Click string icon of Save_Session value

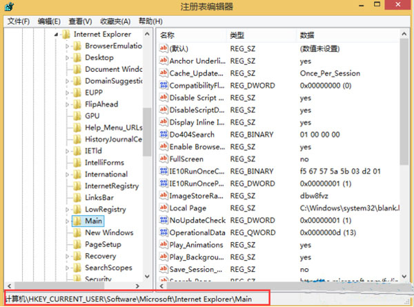[164, 269]
